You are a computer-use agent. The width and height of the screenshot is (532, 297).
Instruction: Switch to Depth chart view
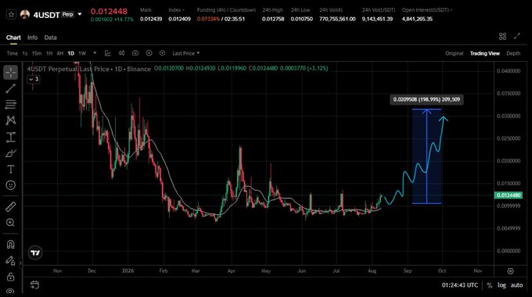(513, 54)
